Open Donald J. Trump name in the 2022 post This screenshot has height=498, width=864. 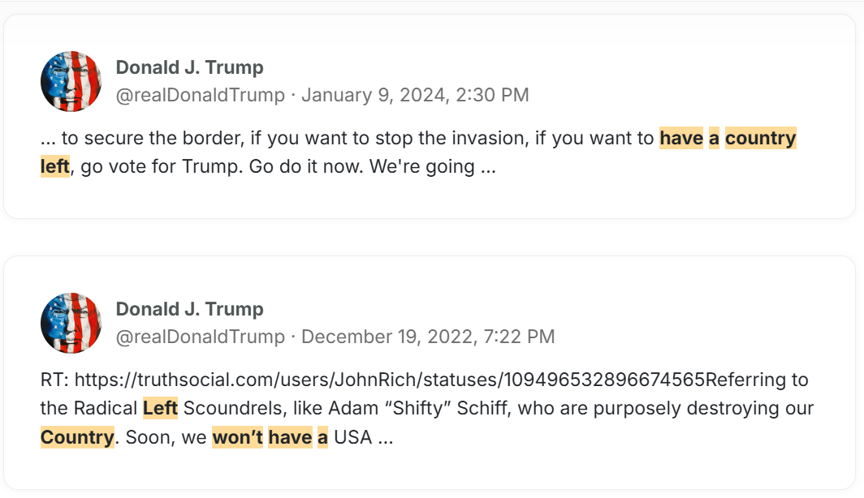189,309
